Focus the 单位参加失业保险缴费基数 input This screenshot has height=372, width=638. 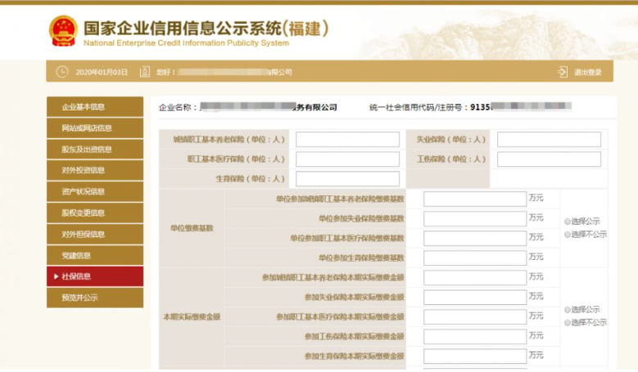(x=474, y=218)
